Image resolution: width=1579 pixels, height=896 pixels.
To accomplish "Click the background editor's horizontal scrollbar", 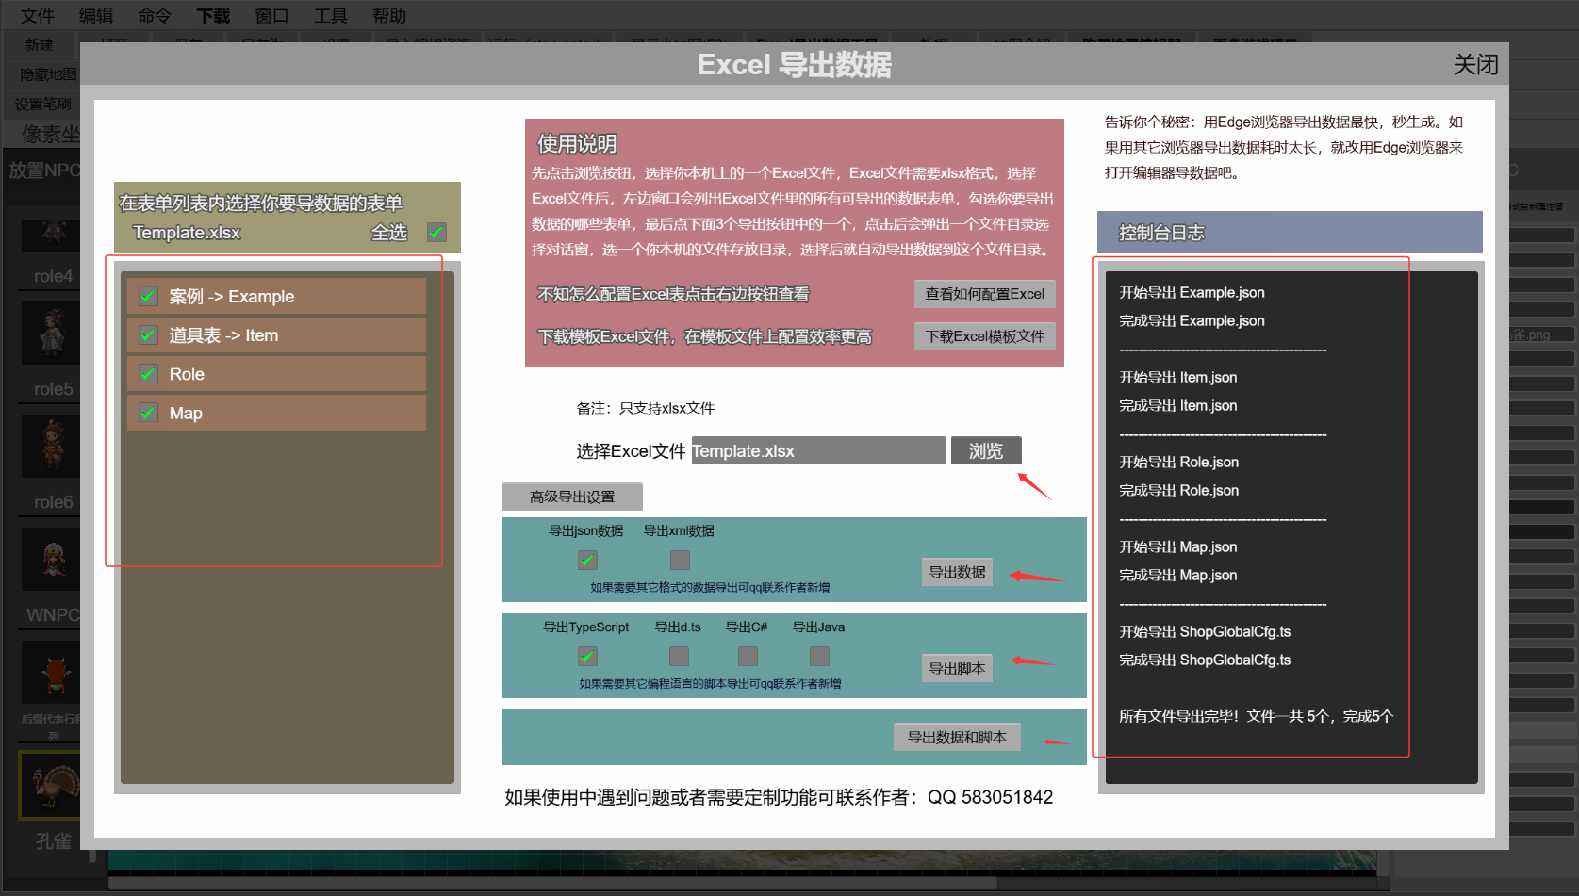I will tap(552, 883).
